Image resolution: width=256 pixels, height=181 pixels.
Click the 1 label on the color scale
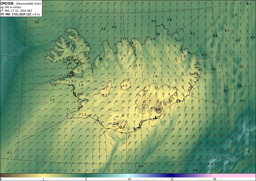44,179
